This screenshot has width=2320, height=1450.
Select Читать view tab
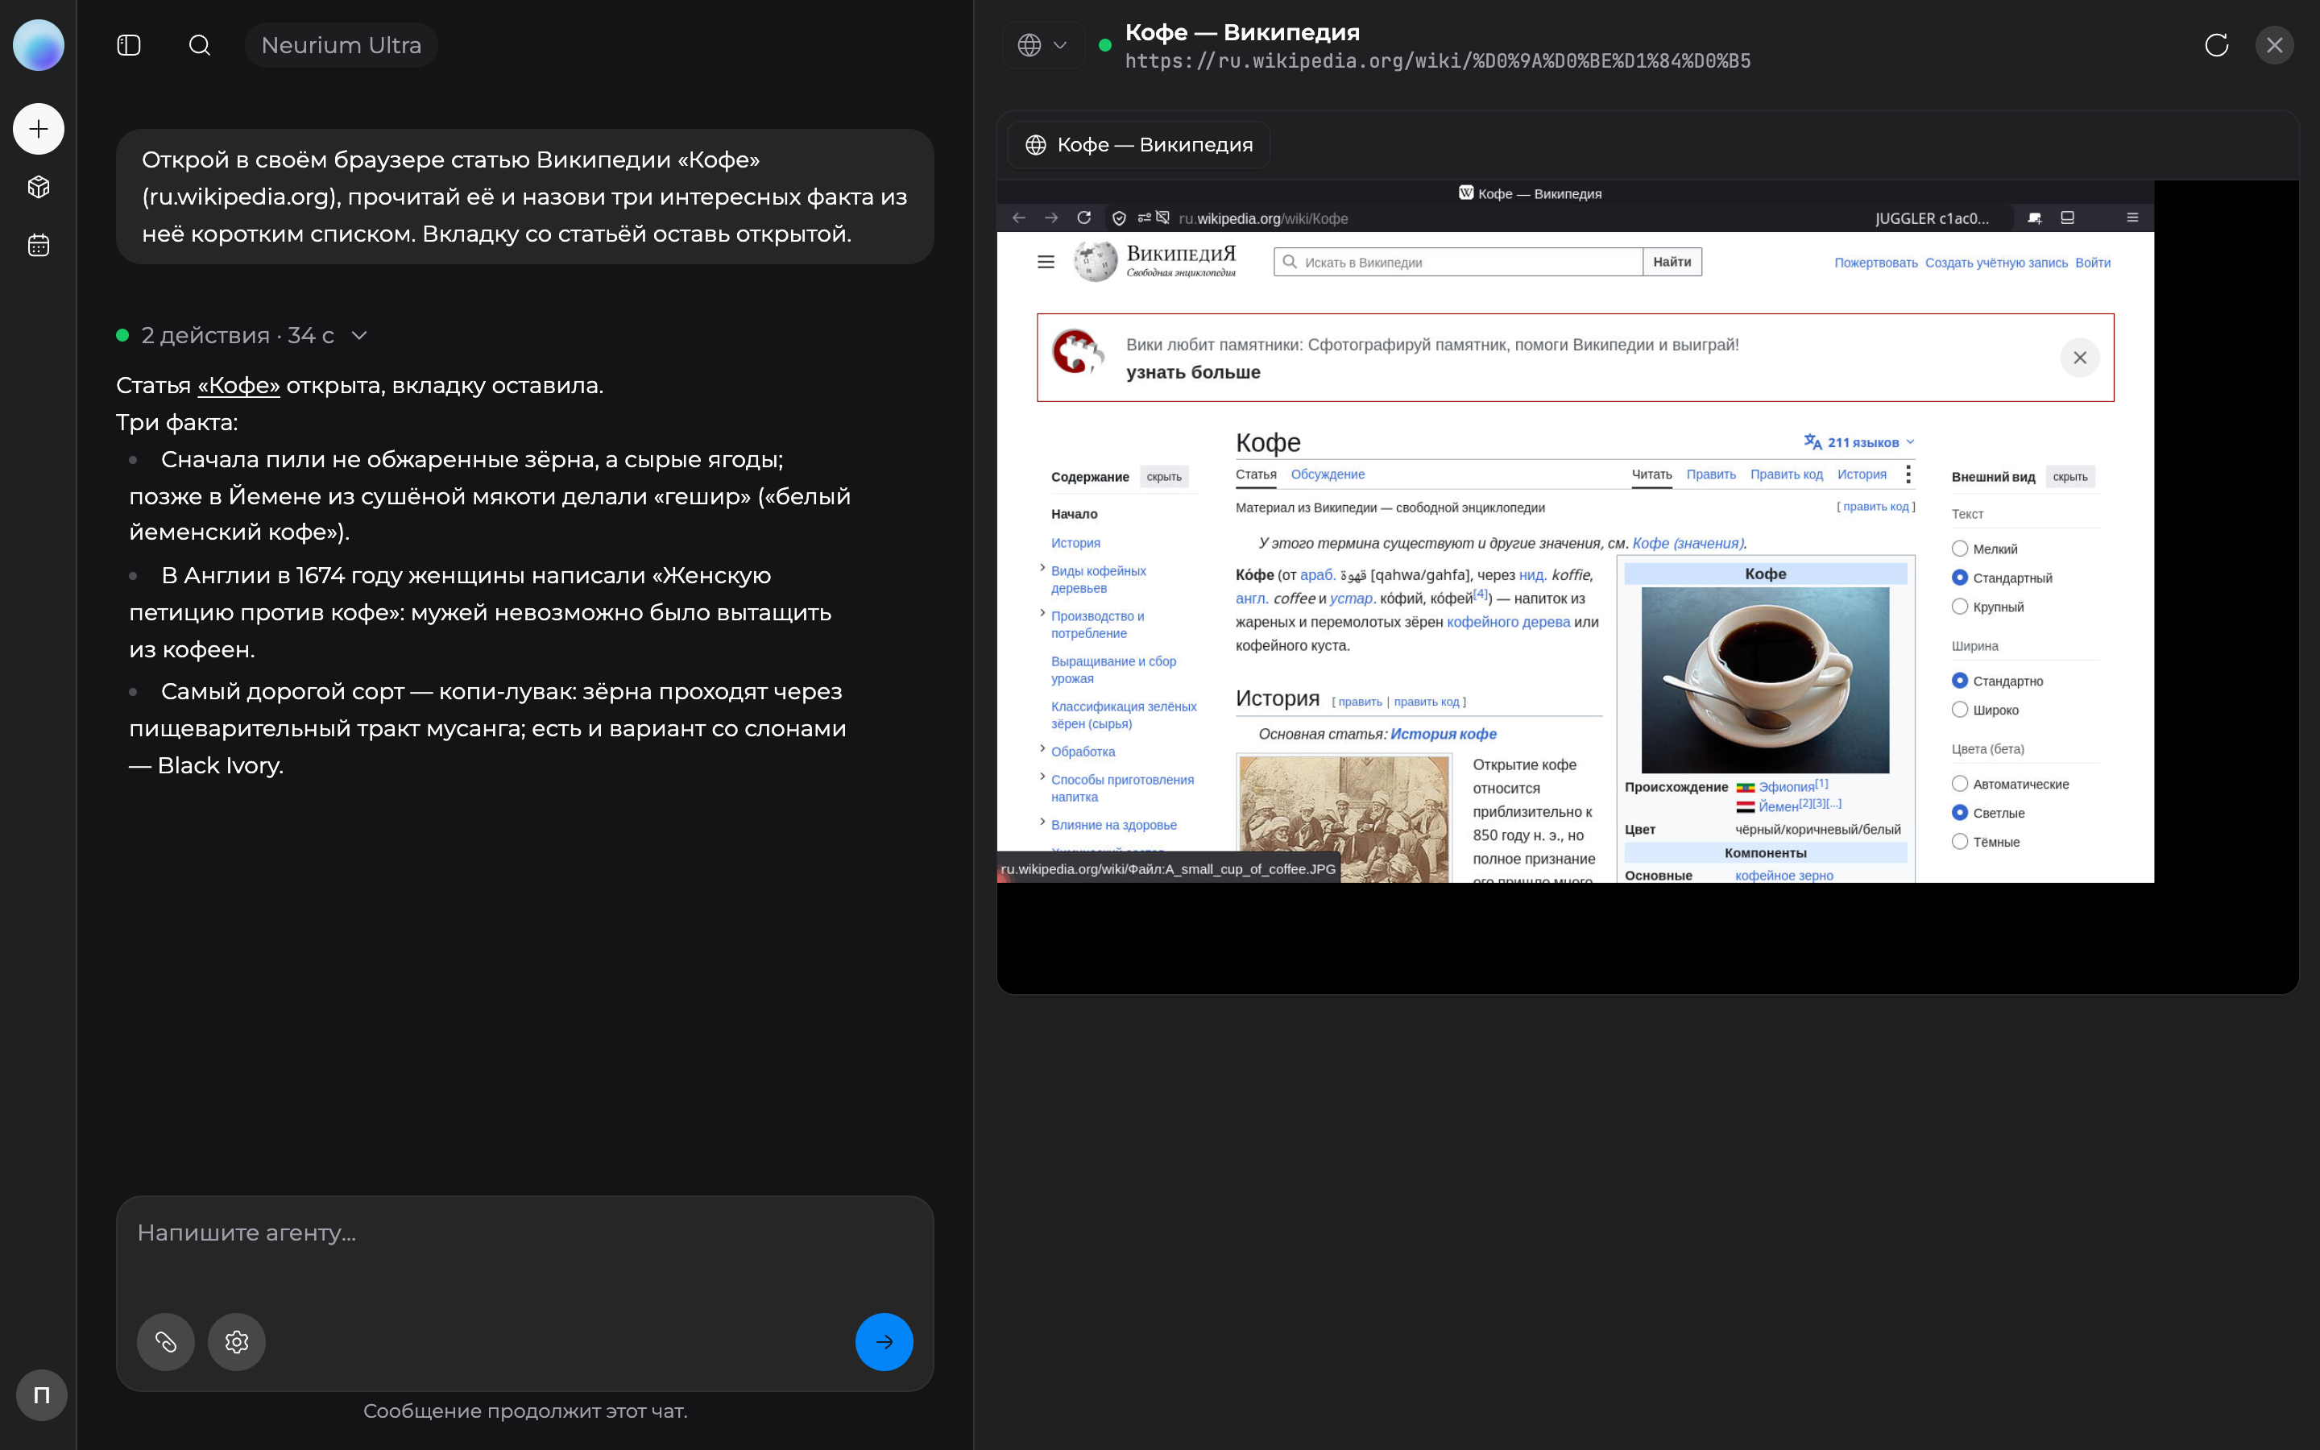1652,474
